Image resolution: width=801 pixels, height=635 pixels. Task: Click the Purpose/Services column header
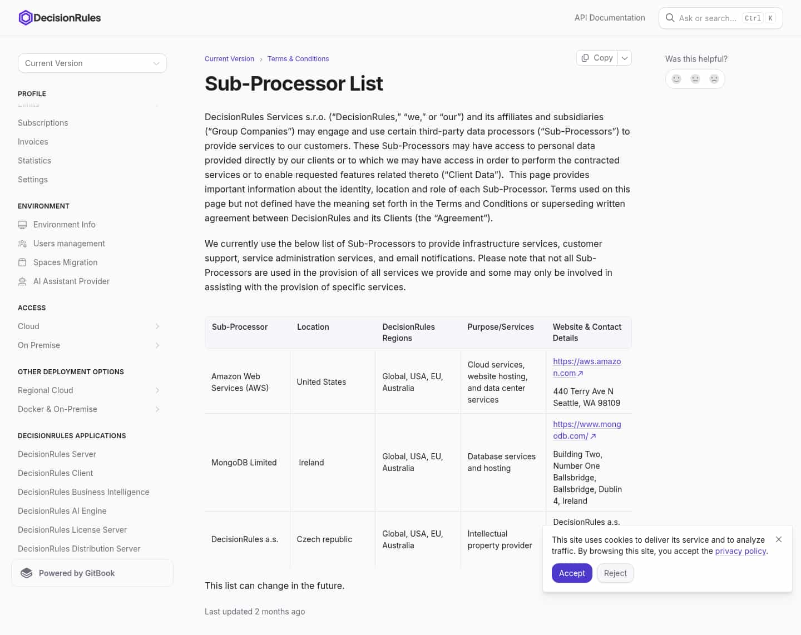point(501,327)
